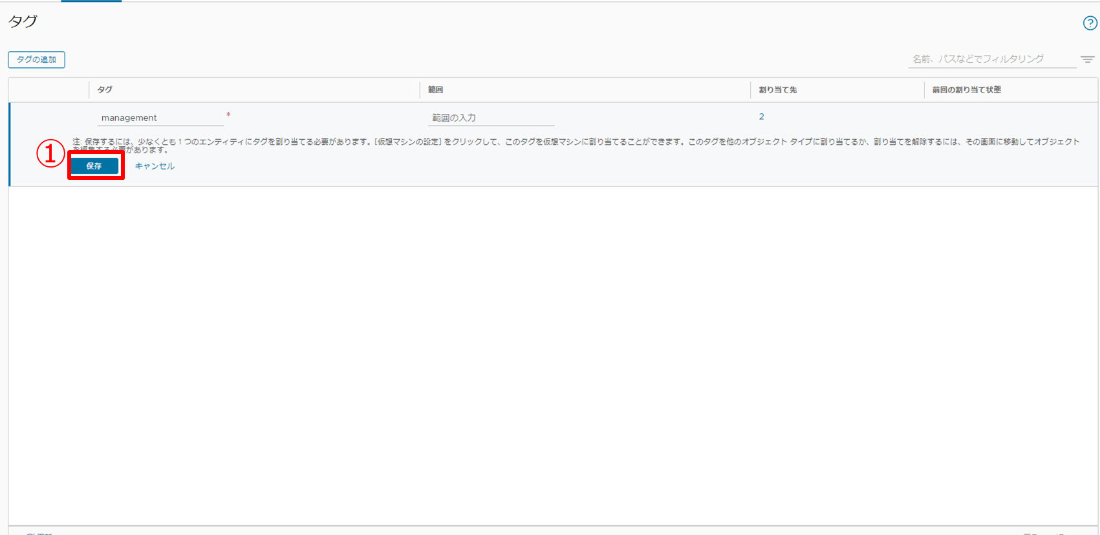The height and width of the screenshot is (535, 1100).
Task: Click the タグ page heading
Action: 23,21
